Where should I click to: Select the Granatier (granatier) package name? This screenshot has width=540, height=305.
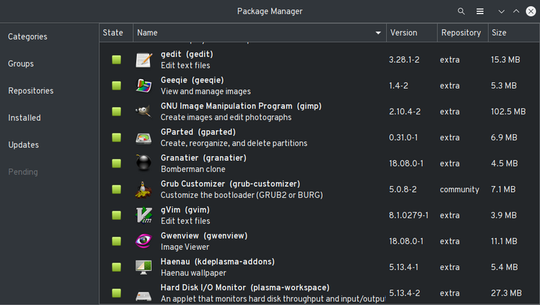click(204, 158)
